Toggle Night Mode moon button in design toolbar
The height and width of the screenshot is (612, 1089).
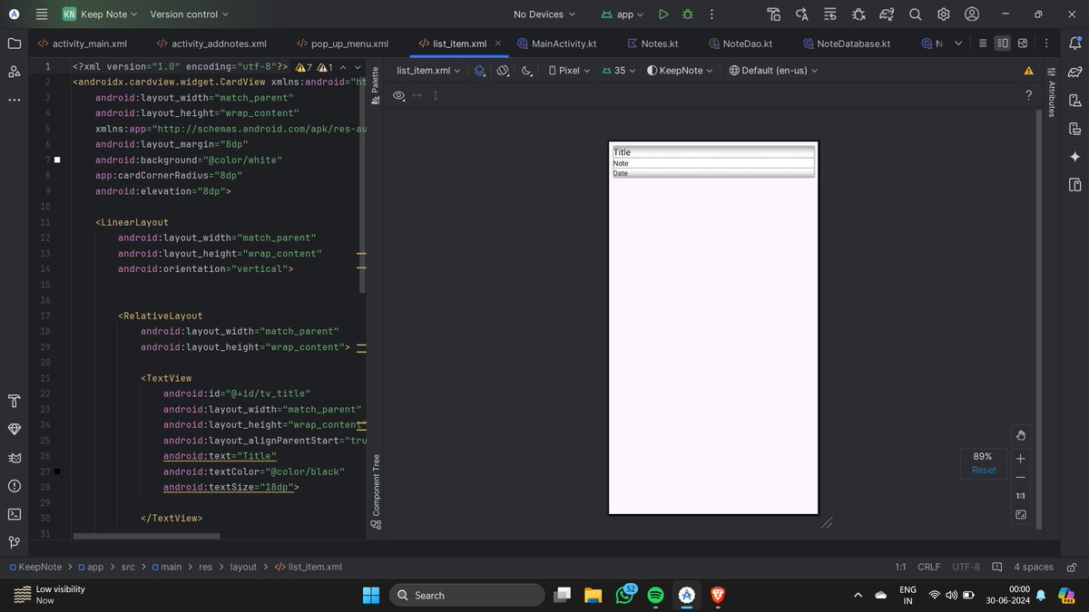[x=527, y=70]
